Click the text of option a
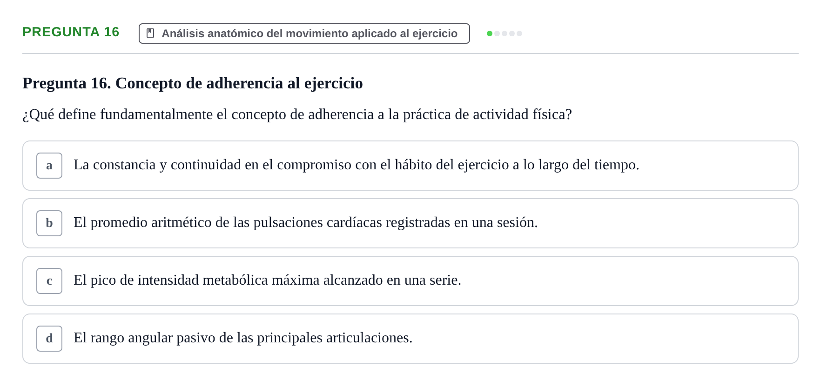The image size is (821, 387). coord(357,165)
